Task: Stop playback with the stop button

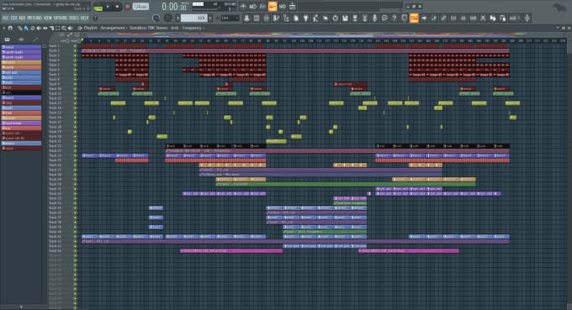Action: (117, 6)
